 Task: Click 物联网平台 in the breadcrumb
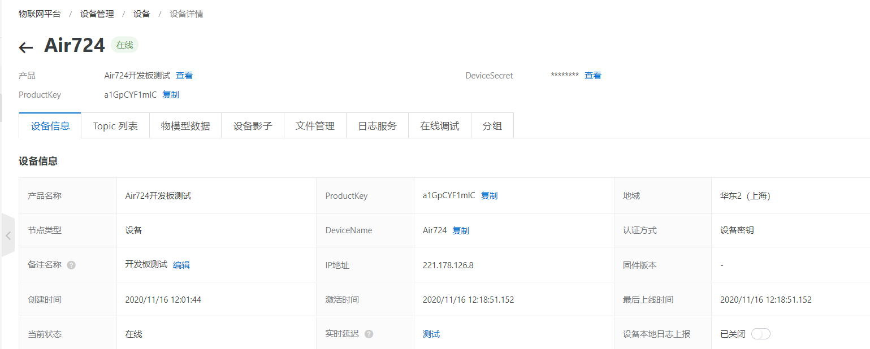[x=40, y=14]
